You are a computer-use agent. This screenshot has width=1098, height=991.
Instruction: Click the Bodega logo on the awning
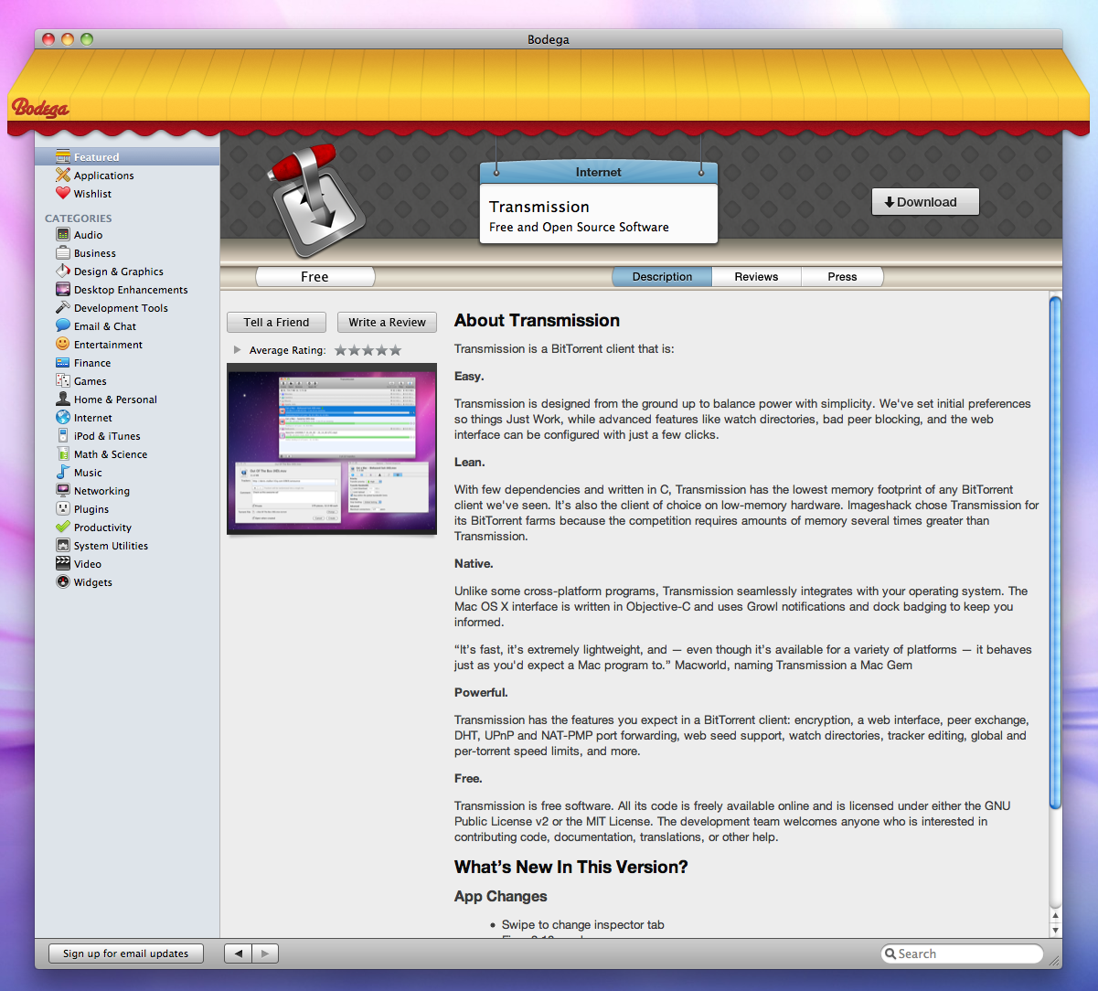(40, 109)
